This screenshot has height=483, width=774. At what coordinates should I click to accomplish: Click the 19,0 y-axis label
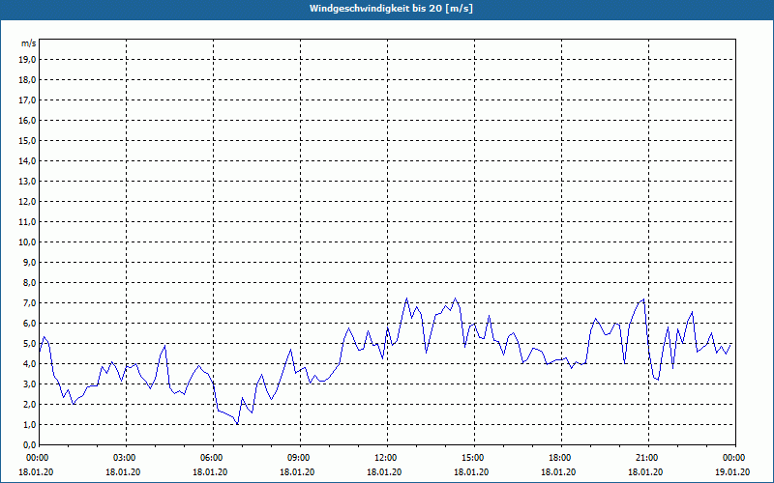tap(27, 60)
